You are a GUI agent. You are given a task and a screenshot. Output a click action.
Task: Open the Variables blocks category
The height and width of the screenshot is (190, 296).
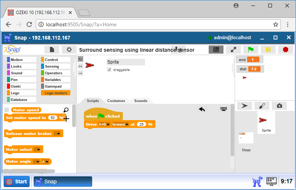click(56, 79)
